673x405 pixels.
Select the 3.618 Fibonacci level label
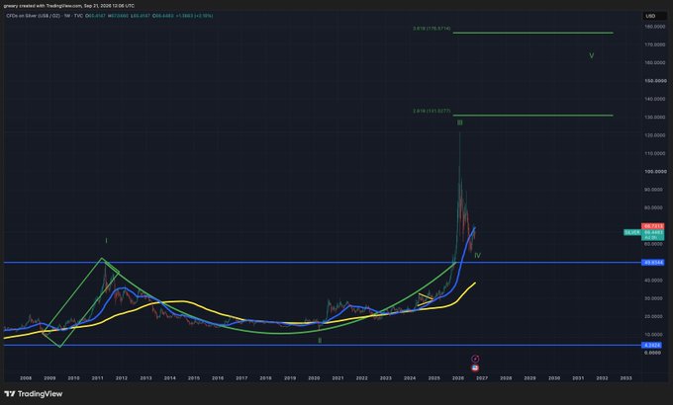tap(432, 29)
